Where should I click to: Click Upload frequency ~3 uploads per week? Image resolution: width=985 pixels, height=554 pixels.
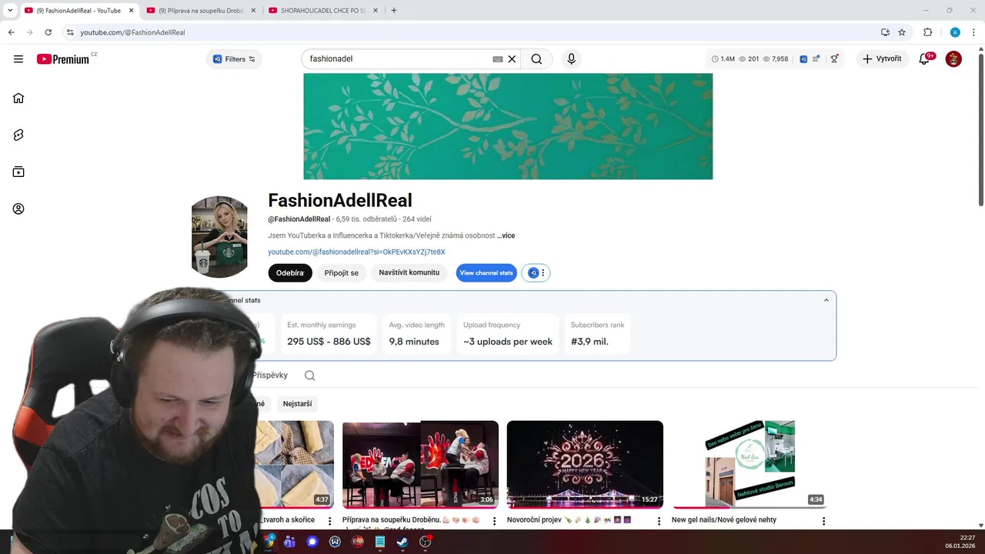point(508,334)
